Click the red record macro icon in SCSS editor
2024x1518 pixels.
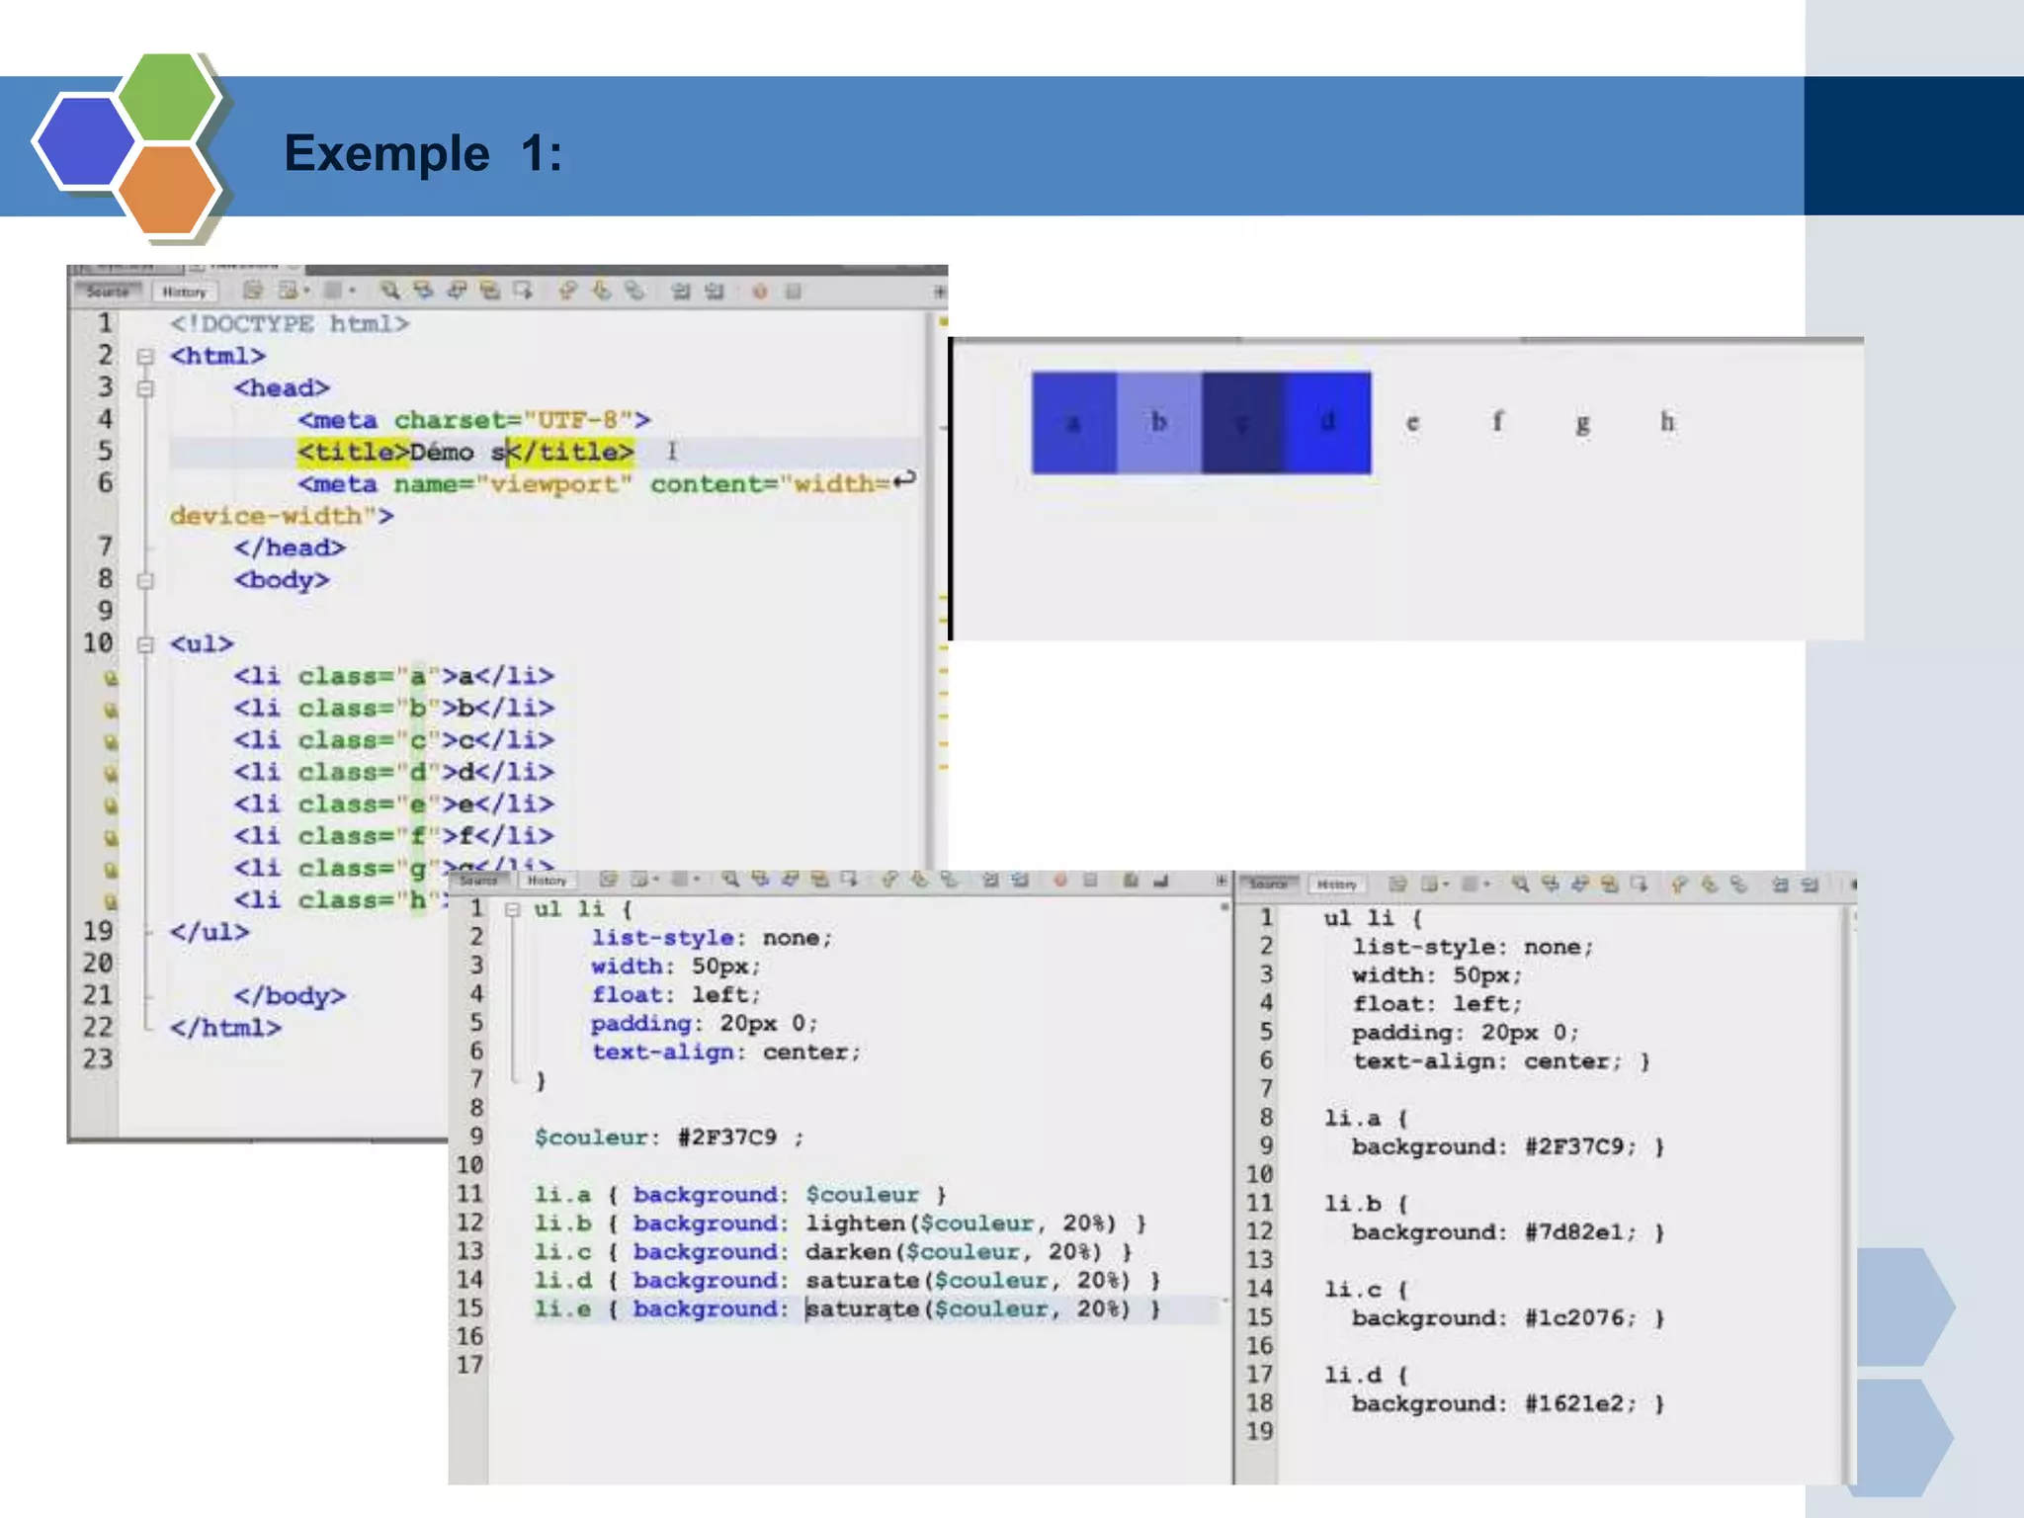[x=1059, y=880]
